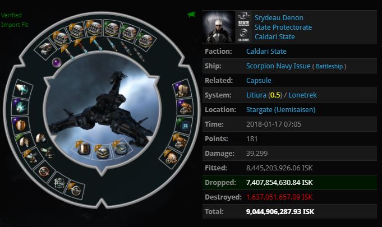382x227 pixels.
Task: Click the Caldari State alliance link
Action: pyautogui.click(x=275, y=37)
